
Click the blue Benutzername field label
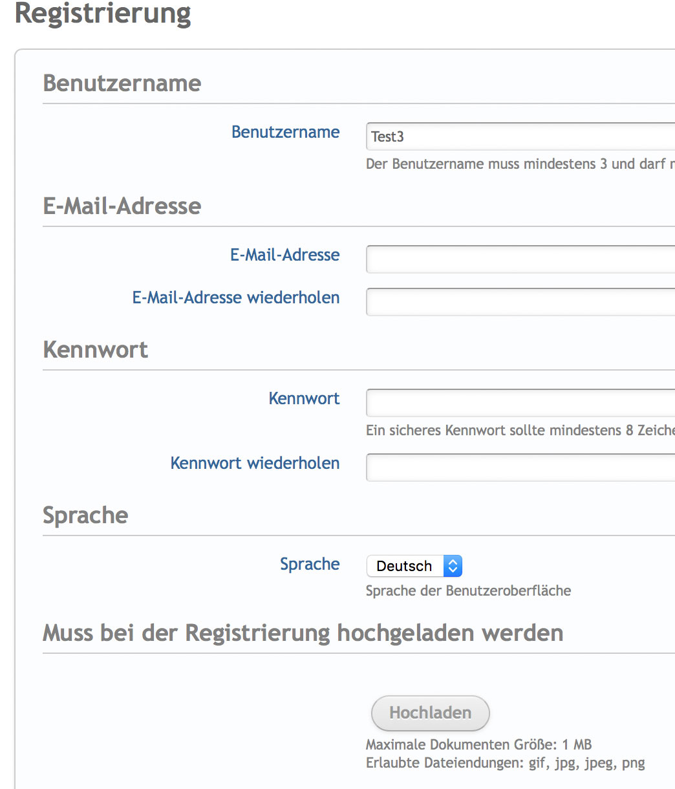(x=285, y=132)
